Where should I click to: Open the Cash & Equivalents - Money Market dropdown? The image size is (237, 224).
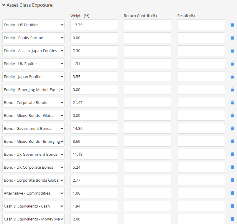pos(33,219)
